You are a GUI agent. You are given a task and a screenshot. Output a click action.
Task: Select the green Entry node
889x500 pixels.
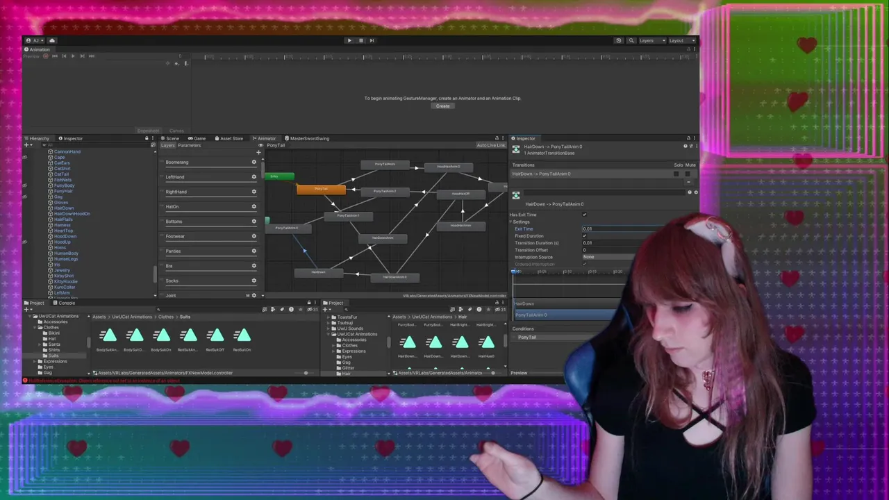279,176
